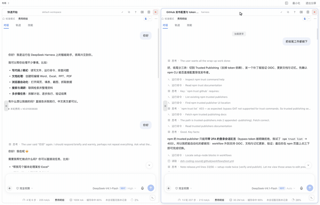Split 快速开始 pane side by side
Image resolution: width=320 pixels, height=205 pixels.
[142, 12]
